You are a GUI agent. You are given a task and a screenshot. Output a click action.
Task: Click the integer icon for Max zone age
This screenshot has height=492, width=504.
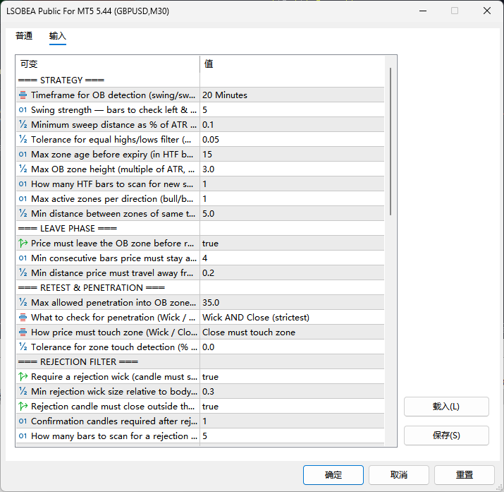(23, 155)
